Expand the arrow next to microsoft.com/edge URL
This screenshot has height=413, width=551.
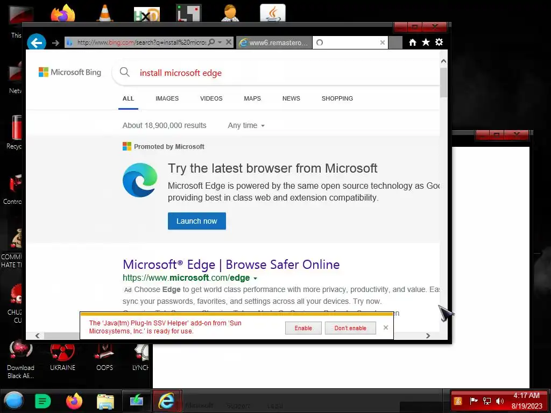coord(256,279)
